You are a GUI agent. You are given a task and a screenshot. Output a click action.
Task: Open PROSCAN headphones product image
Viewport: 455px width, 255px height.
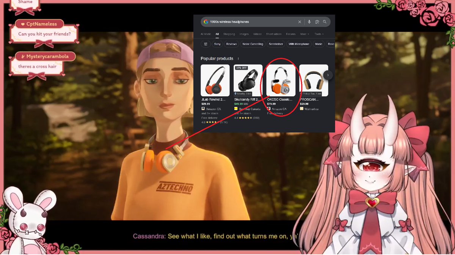point(314,80)
